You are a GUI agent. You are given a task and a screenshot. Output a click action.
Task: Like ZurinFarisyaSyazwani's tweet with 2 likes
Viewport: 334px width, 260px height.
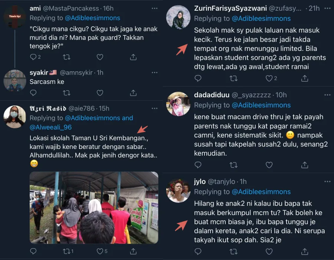[271, 78]
